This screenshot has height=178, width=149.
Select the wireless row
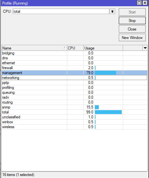point(74,127)
